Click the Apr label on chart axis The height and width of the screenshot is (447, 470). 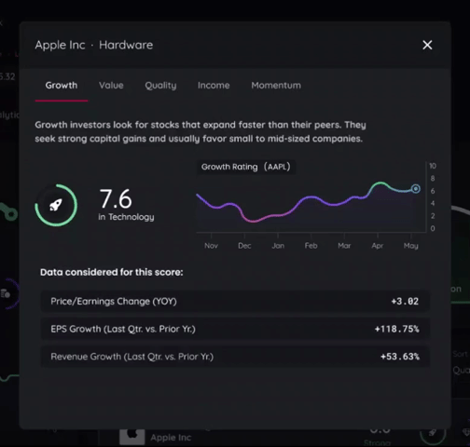pyautogui.click(x=378, y=246)
